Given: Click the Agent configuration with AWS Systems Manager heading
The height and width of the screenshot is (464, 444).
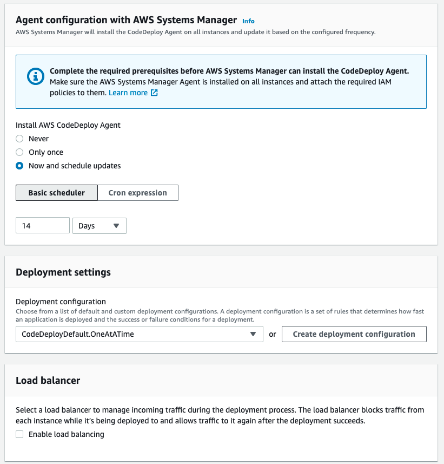Looking at the screenshot, I should point(126,20).
